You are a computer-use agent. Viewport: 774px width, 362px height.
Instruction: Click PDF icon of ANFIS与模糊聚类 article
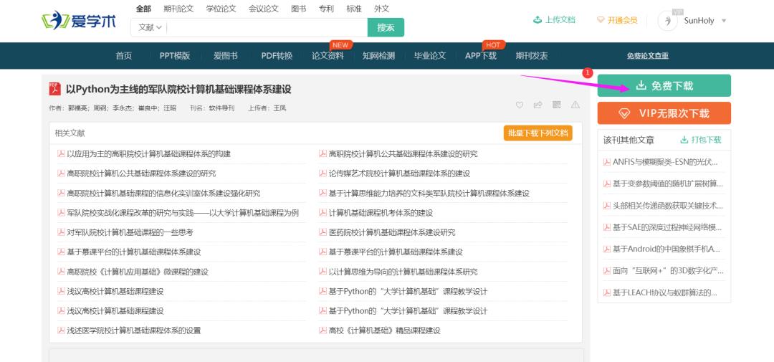607,162
